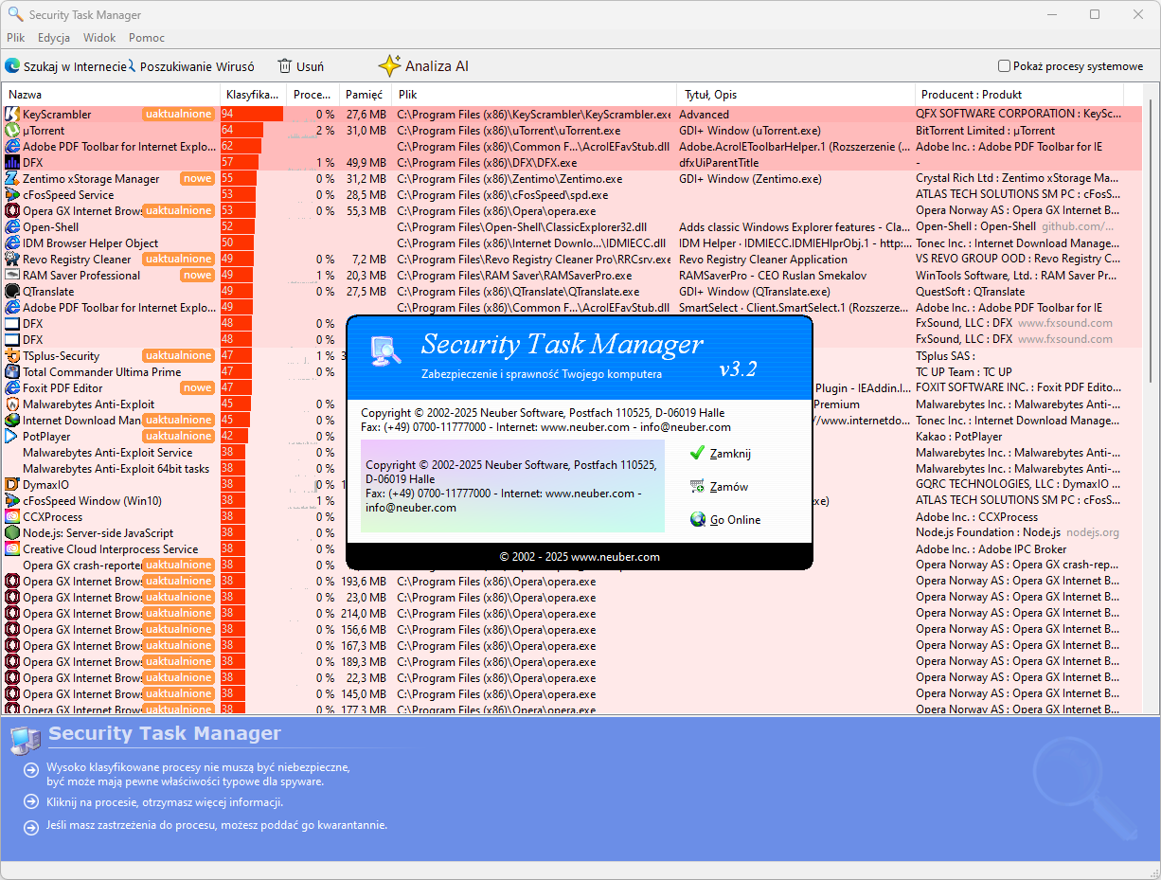
Task: Click the cFosSpeed Service icon
Action: point(12,195)
